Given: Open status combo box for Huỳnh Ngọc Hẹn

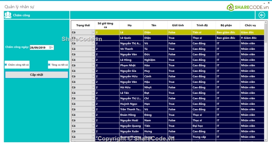Looking at the screenshot, I should pyautogui.click(x=93, y=104).
